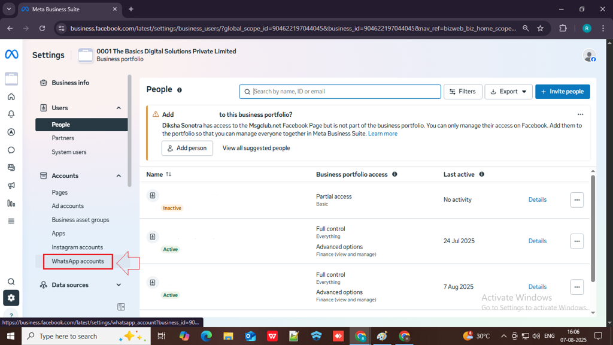Click View all suggested people
This screenshot has height=345, width=613.
point(256,149)
